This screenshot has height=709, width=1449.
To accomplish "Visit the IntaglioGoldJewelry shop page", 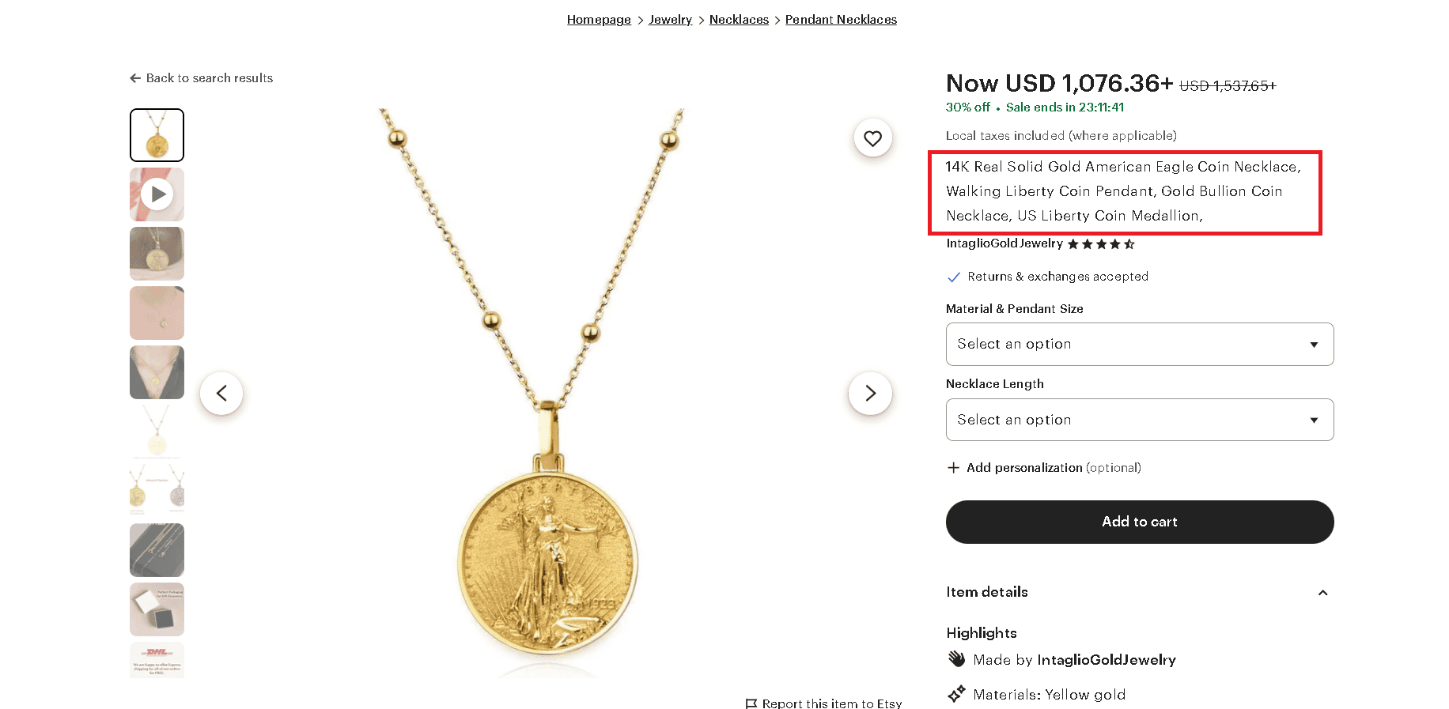I will [x=1003, y=244].
